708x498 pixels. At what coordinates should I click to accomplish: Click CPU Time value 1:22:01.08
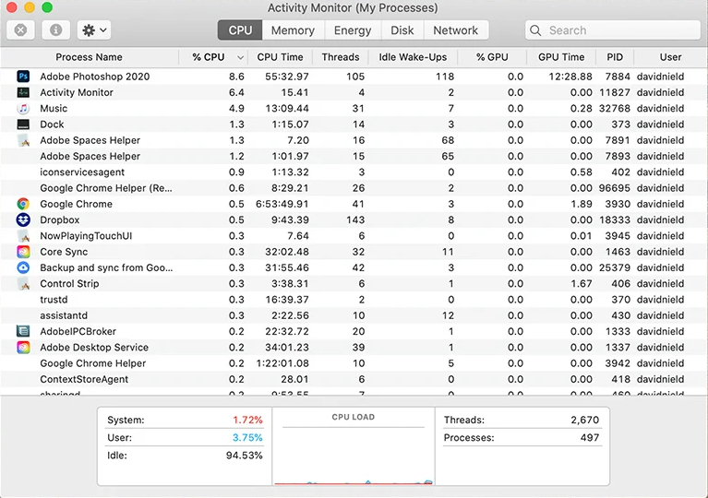[282, 363]
